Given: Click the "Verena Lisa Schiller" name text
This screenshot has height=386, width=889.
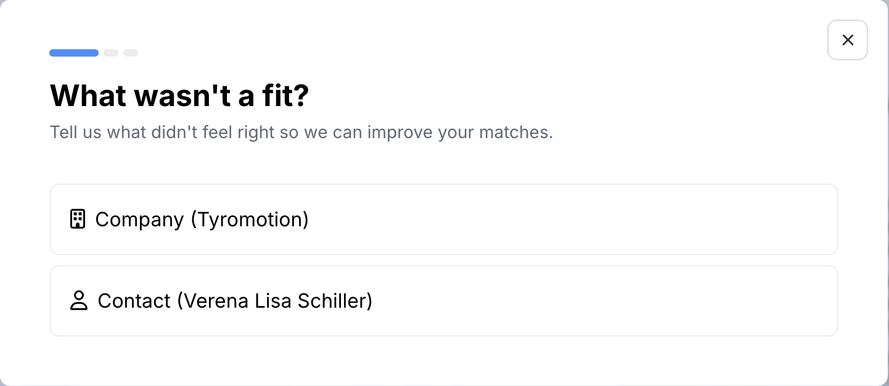Looking at the screenshot, I should pyautogui.click(x=278, y=301).
